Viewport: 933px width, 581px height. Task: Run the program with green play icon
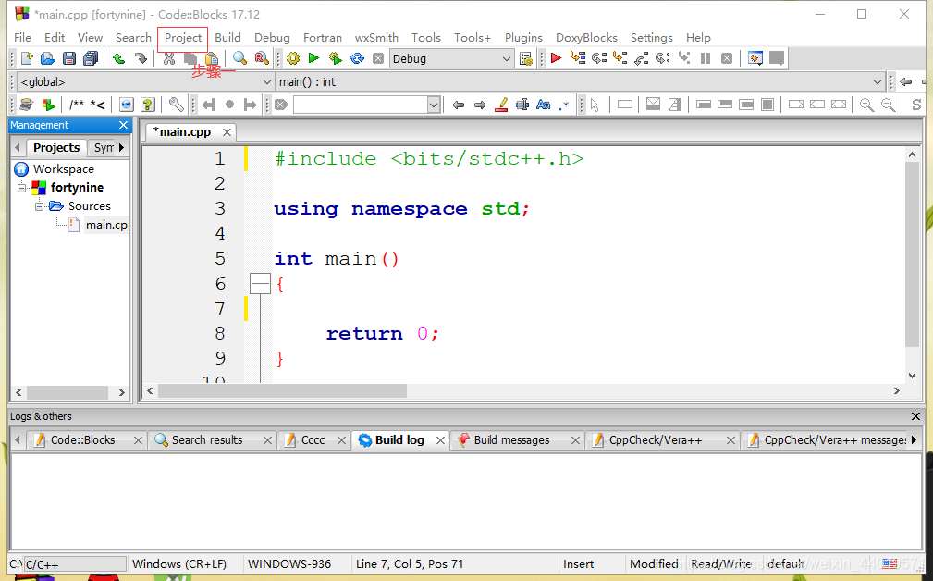click(x=313, y=58)
